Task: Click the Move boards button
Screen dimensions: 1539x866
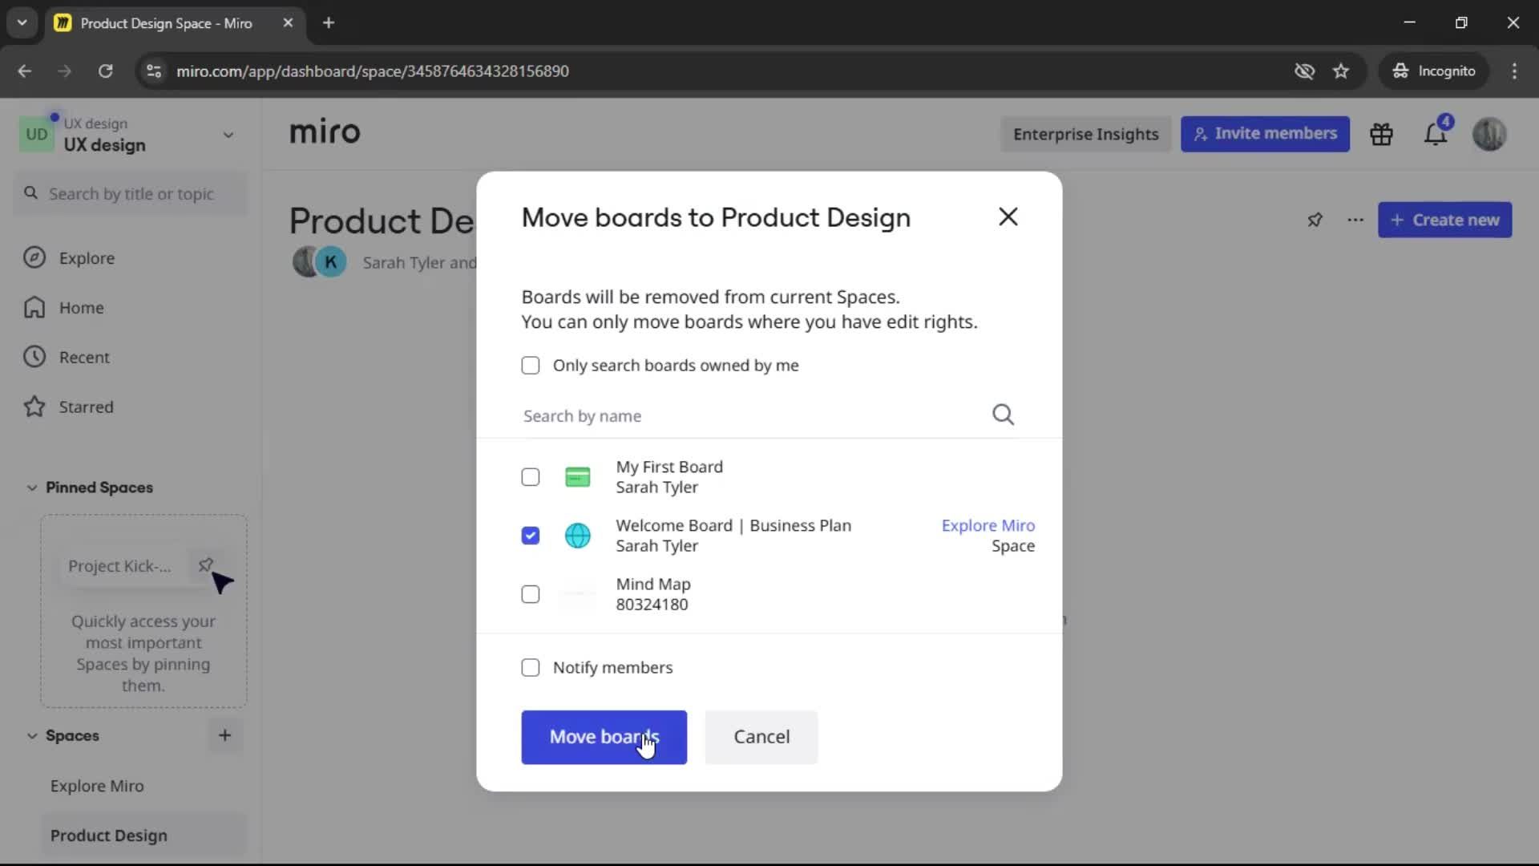Action: 604,737
